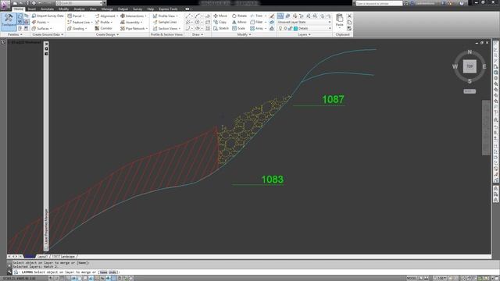
Task: Select the Array tool
Action: click(257, 28)
